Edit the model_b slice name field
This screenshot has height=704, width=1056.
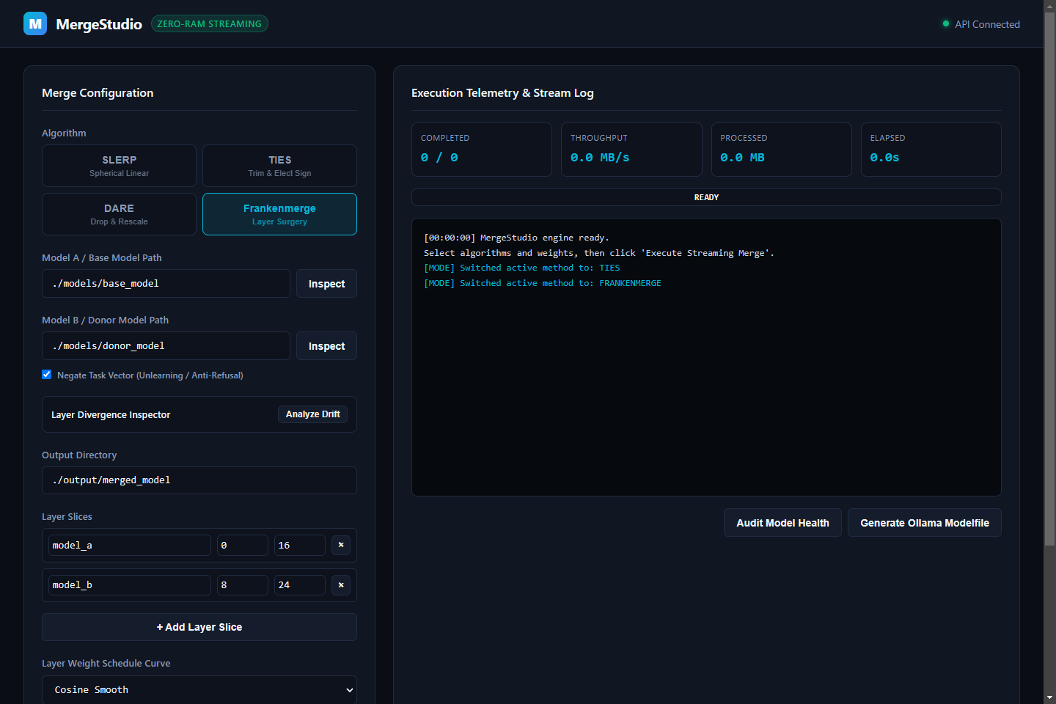click(130, 585)
